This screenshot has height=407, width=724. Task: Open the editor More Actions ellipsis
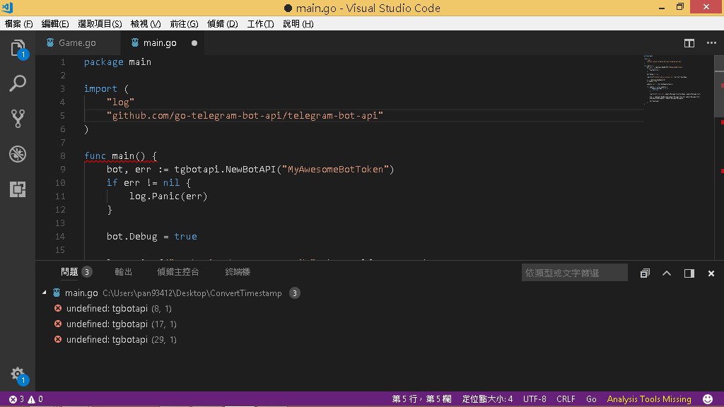tap(711, 43)
